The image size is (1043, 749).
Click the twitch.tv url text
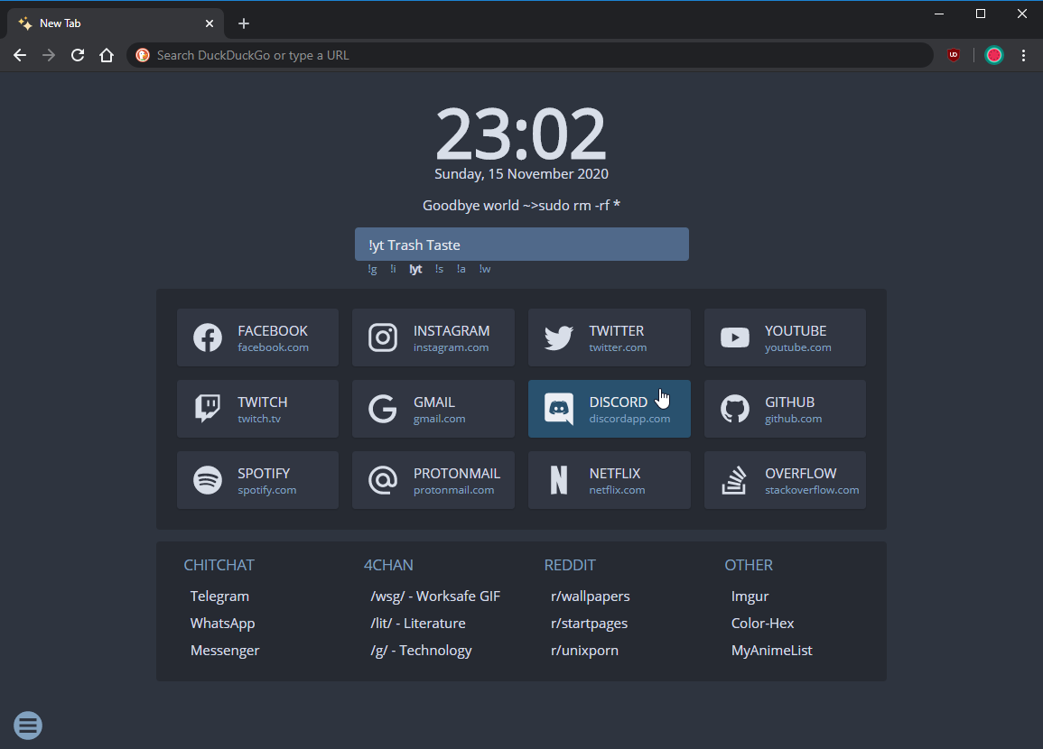[x=259, y=419]
